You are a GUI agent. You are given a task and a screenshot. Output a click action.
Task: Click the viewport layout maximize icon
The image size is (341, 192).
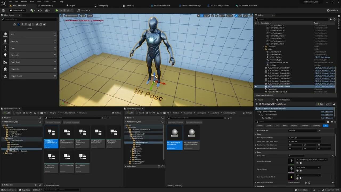click(x=251, y=16)
